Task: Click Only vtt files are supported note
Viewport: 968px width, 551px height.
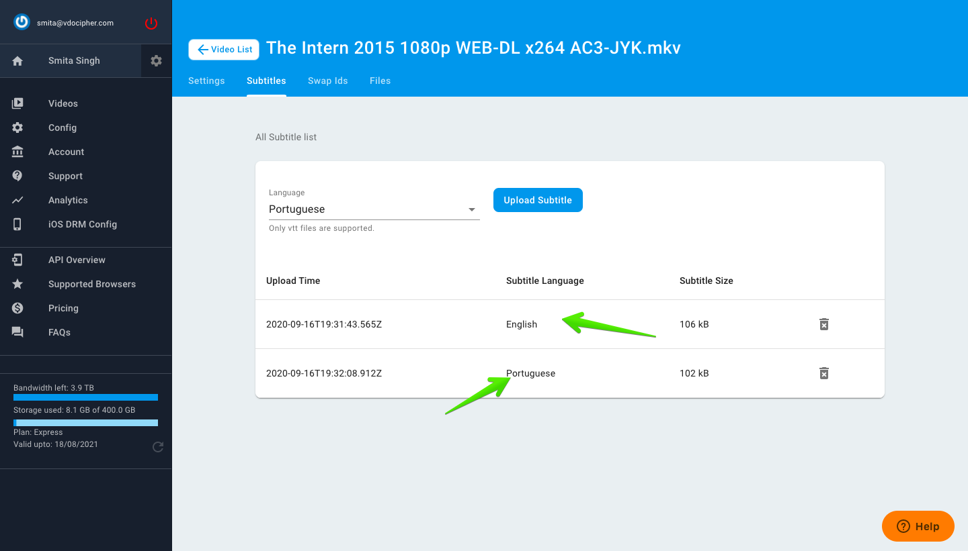Action: (x=321, y=228)
